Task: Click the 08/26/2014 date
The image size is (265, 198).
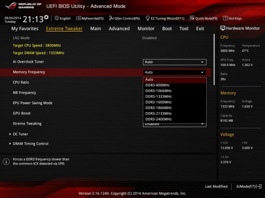Action: tap(13, 18)
